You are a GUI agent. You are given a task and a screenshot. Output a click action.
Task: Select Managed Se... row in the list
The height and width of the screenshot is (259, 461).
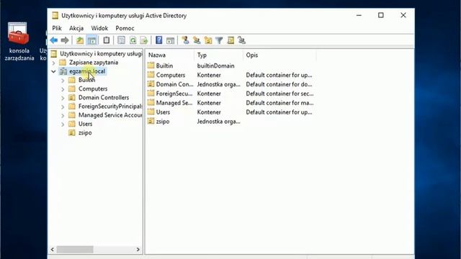230,103
